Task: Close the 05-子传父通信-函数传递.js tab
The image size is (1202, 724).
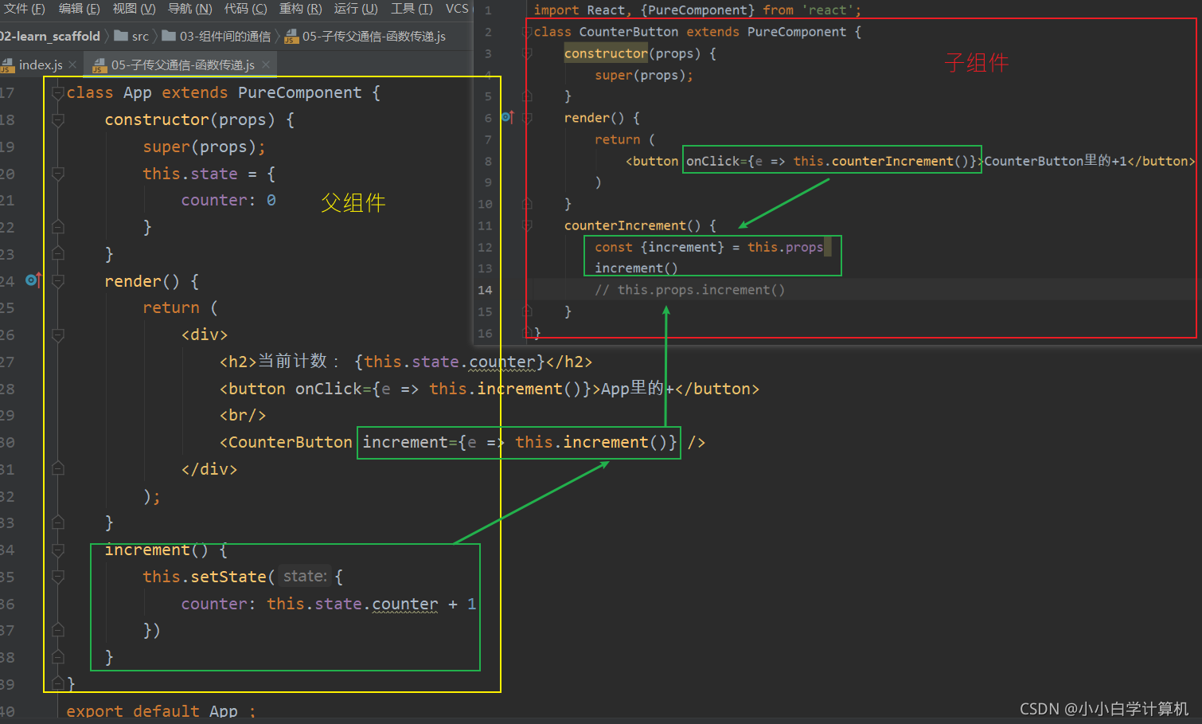Action: coord(266,65)
